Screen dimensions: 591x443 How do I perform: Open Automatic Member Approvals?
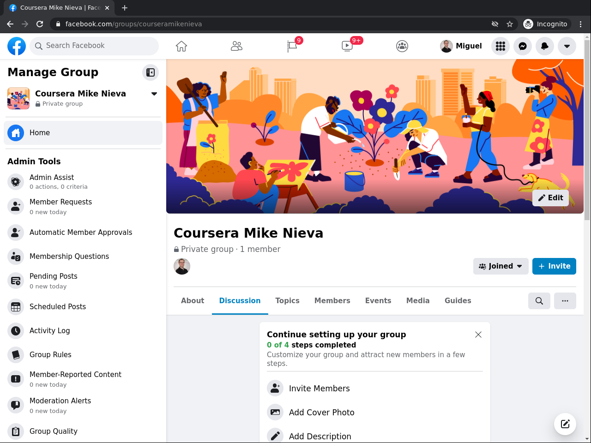83,232
